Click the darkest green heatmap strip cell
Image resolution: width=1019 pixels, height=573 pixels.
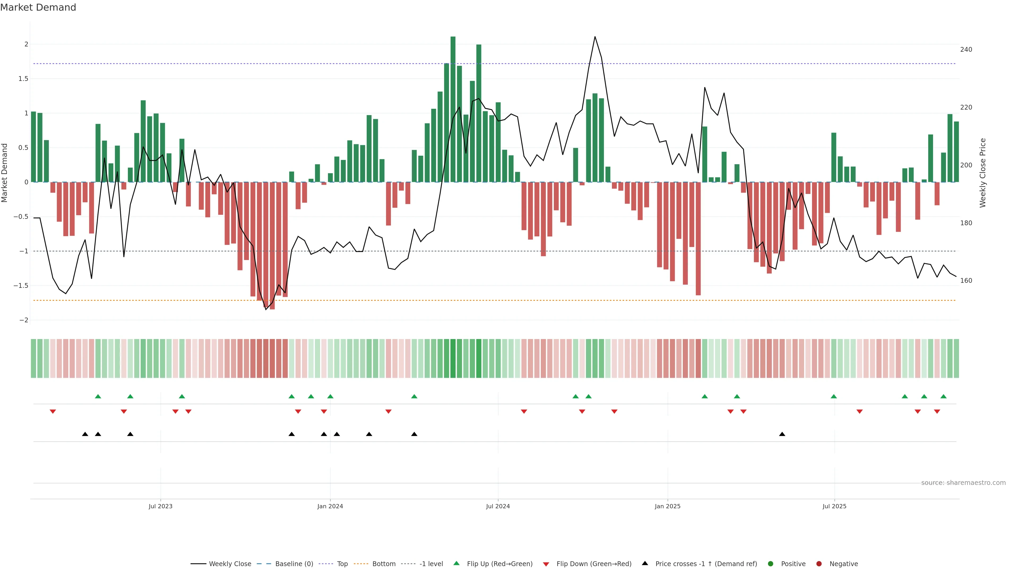tap(453, 358)
